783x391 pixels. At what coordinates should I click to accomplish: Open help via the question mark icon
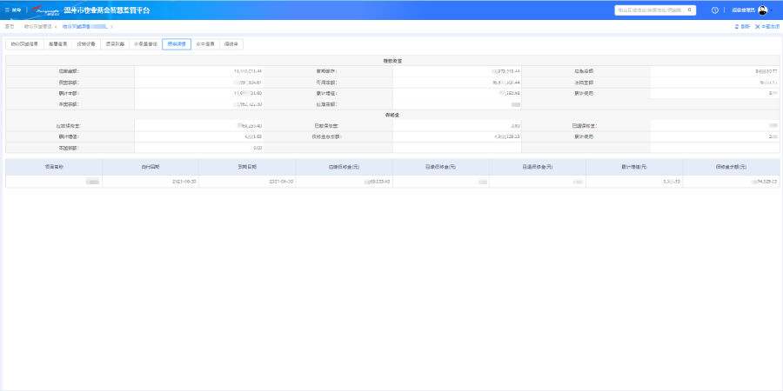714,10
